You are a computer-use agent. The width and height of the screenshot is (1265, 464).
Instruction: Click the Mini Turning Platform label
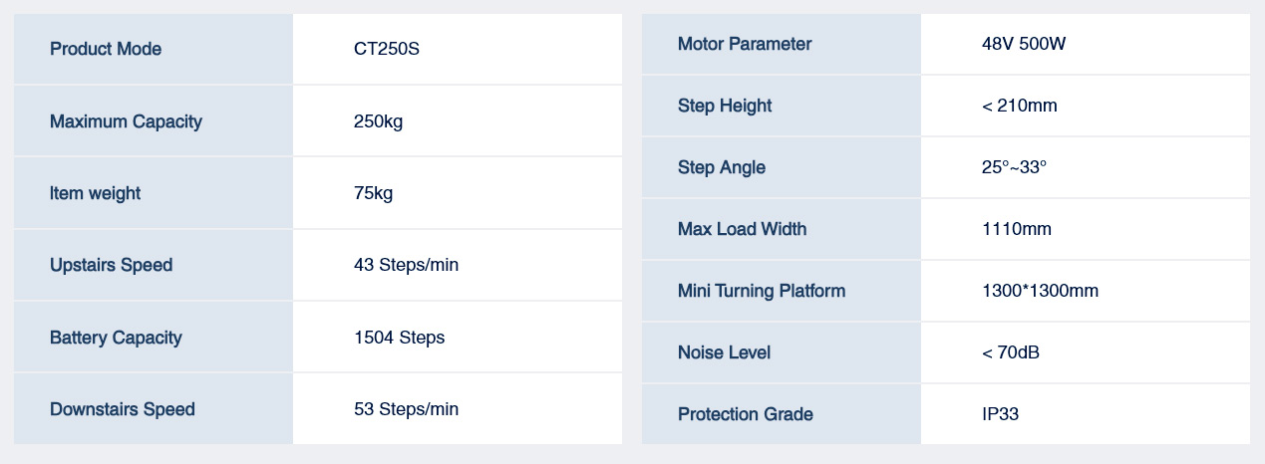[x=762, y=291]
